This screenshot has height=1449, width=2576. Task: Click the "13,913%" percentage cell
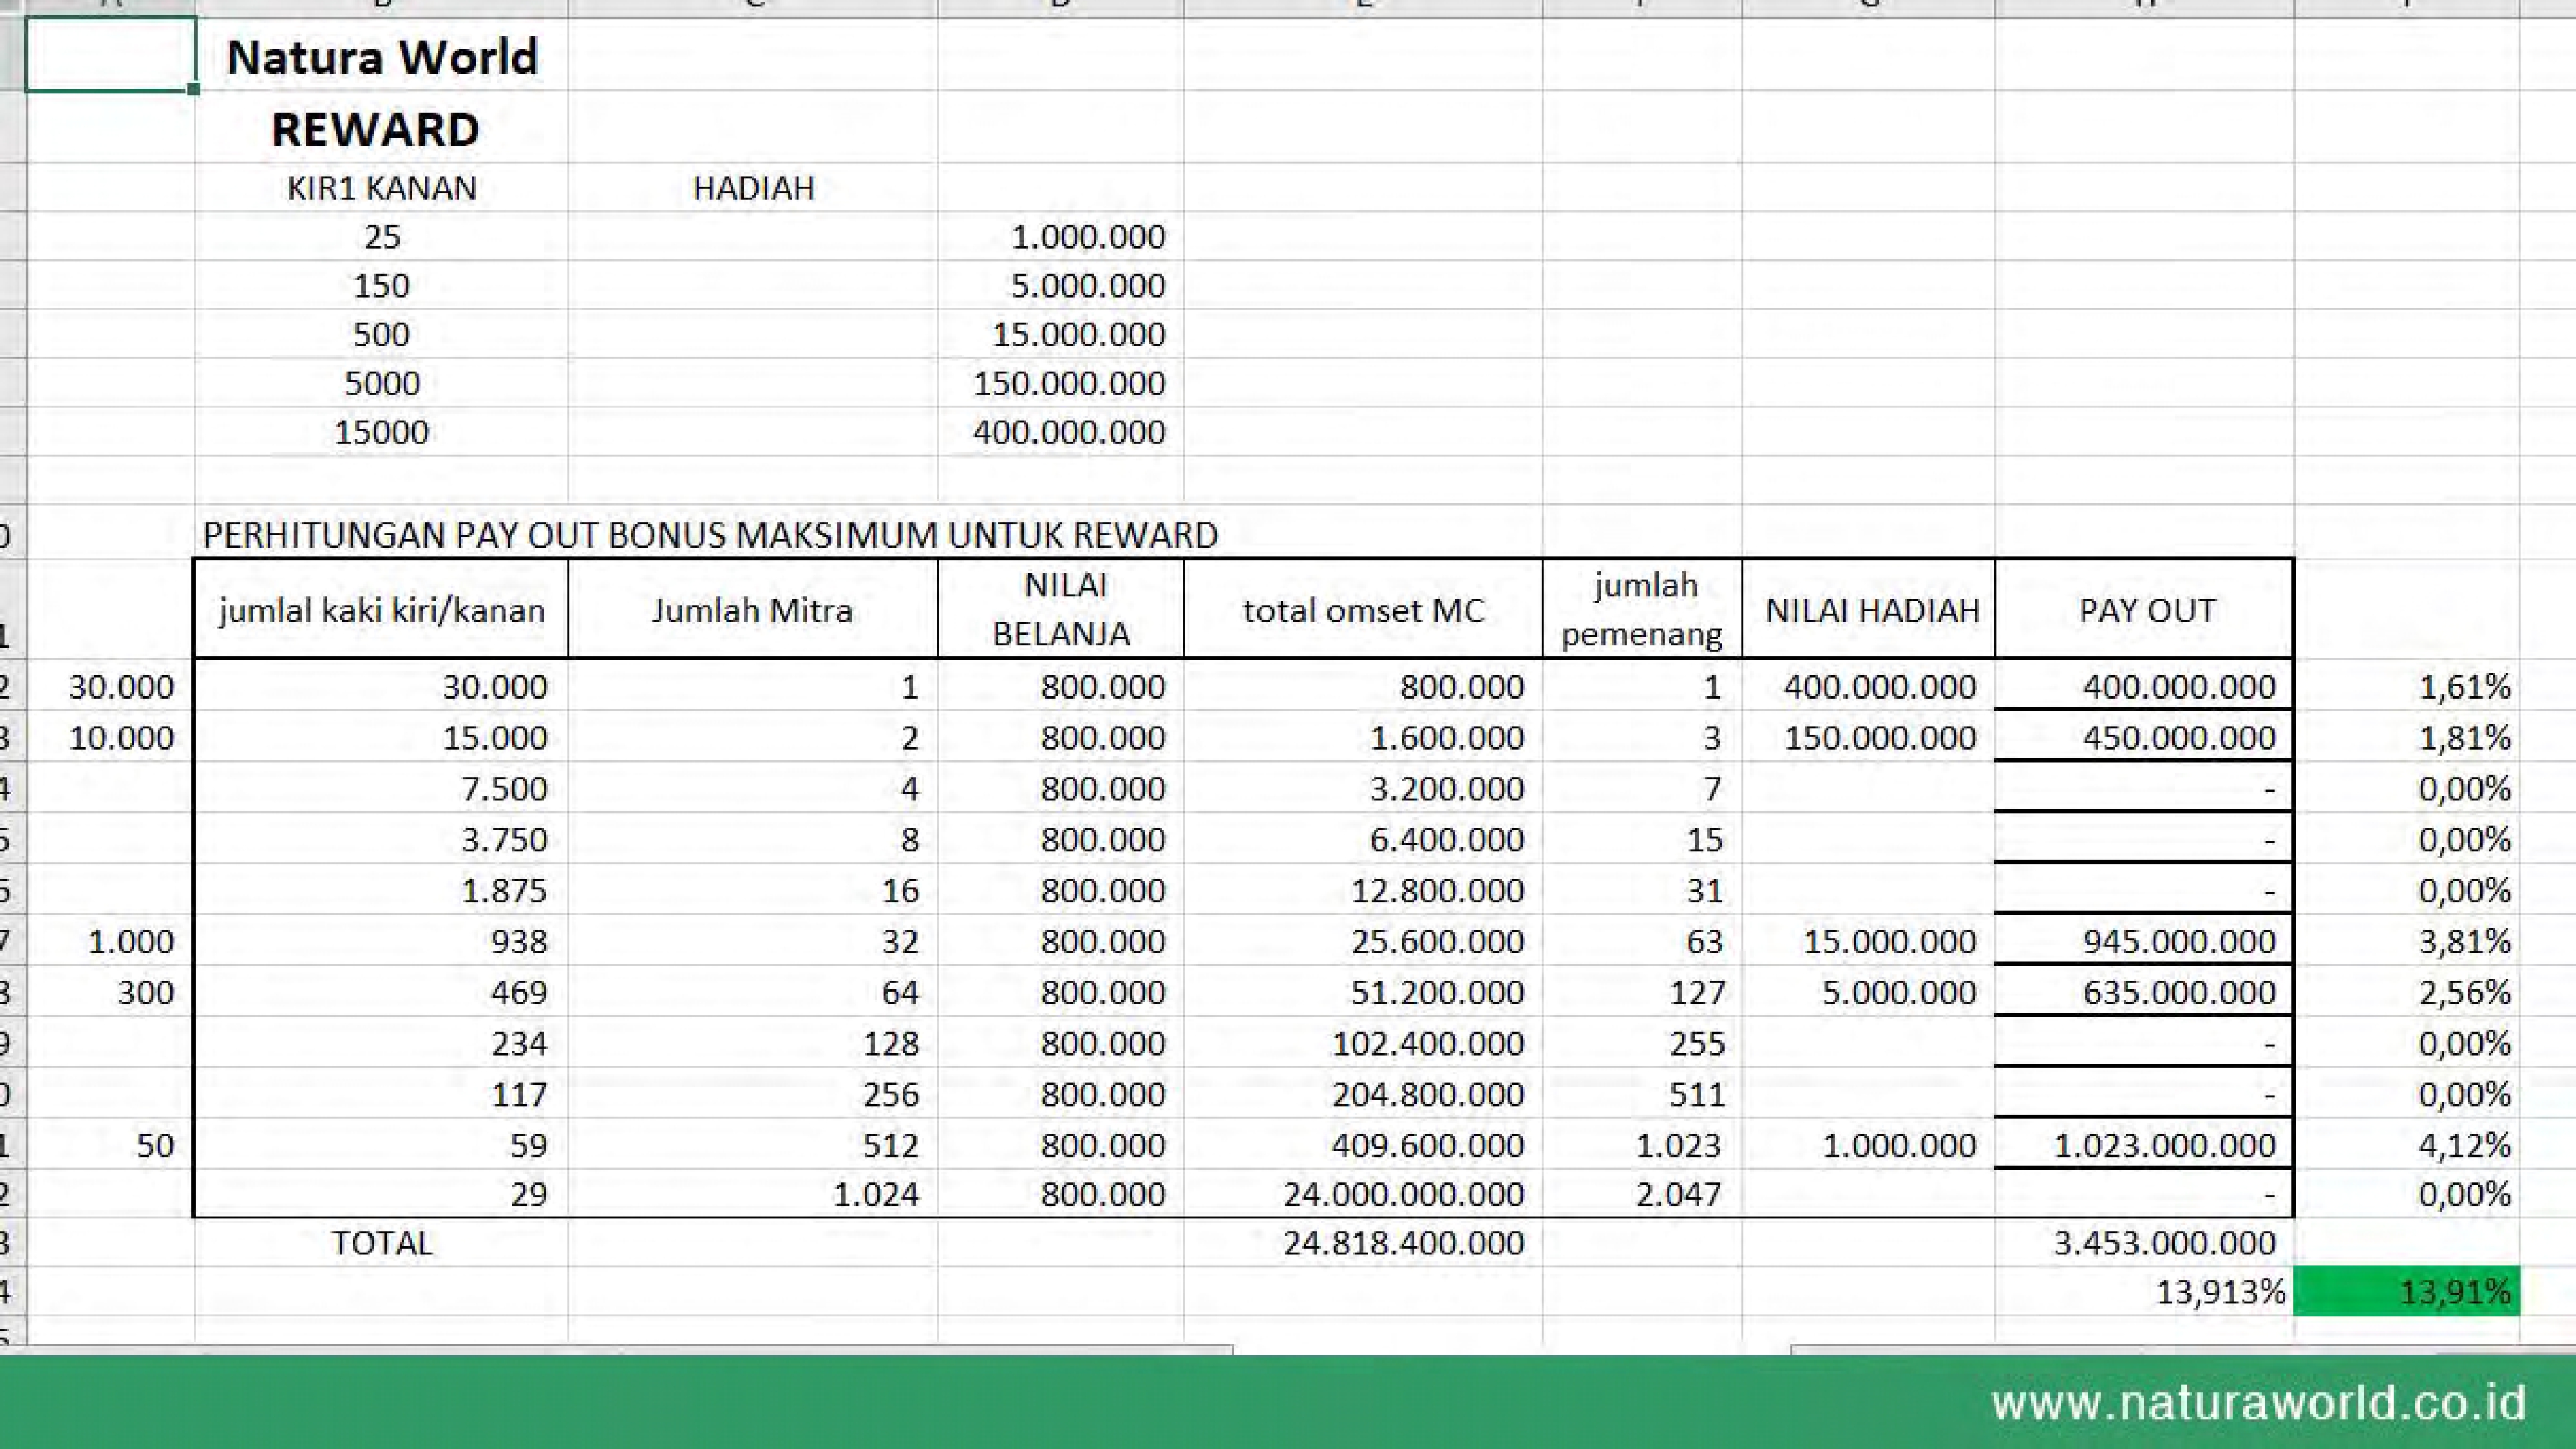pyautogui.click(x=2144, y=1292)
